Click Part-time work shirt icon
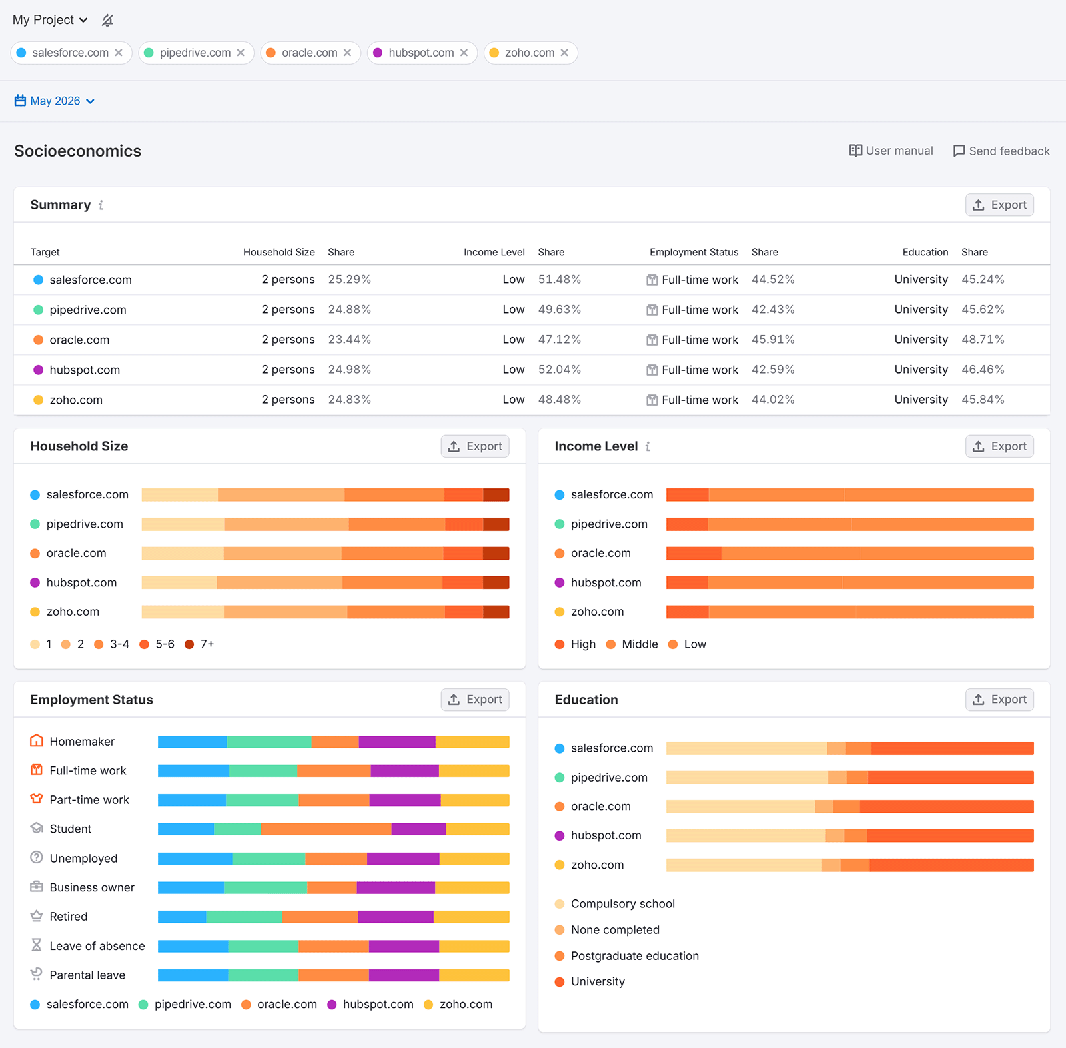 point(37,799)
